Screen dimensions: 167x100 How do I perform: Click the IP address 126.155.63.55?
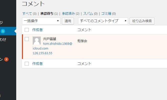click(x=42, y=53)
